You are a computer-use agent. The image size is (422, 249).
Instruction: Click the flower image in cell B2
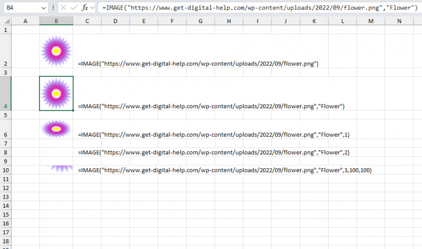(x=56, y=51)
